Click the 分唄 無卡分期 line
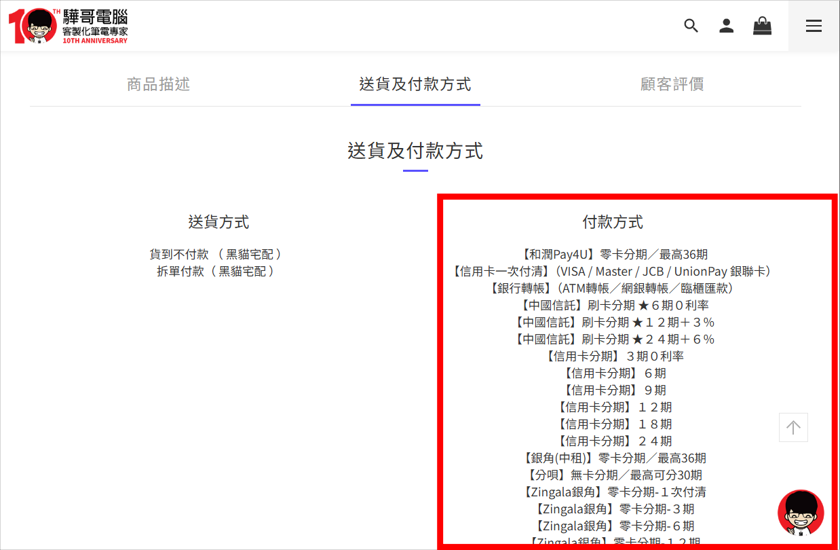Image resolution: width=840 pixels, height=550 pixels. coord(613,475)
